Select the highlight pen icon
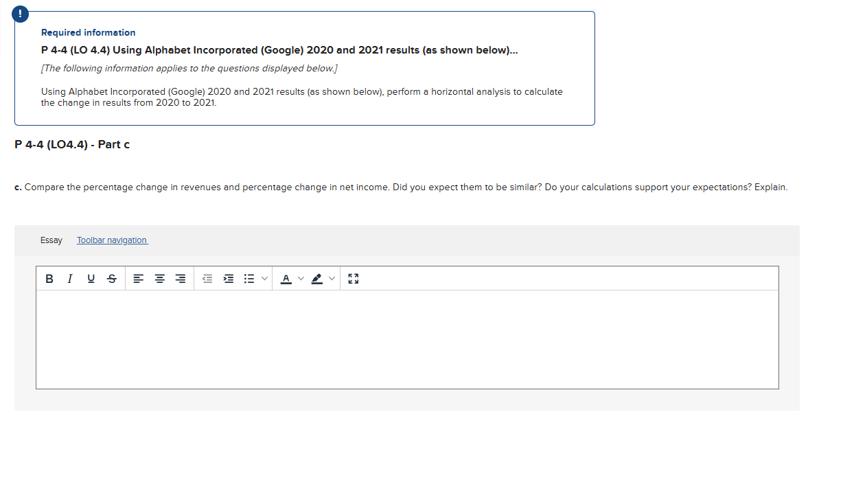 point(317,278)
